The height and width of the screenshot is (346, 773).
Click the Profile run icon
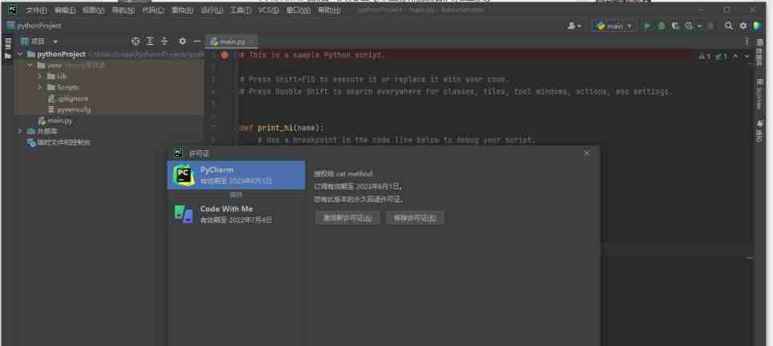689,26
